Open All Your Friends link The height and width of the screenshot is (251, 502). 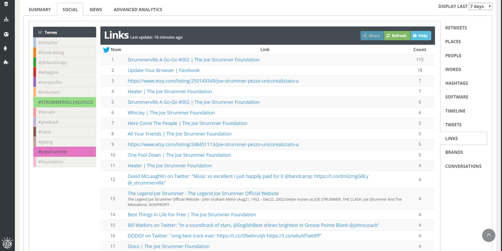[179, 134]
